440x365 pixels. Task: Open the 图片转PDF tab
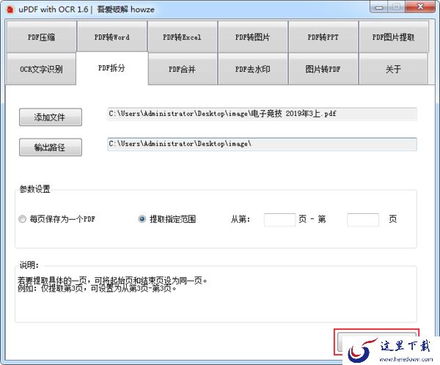pos(323,69)
